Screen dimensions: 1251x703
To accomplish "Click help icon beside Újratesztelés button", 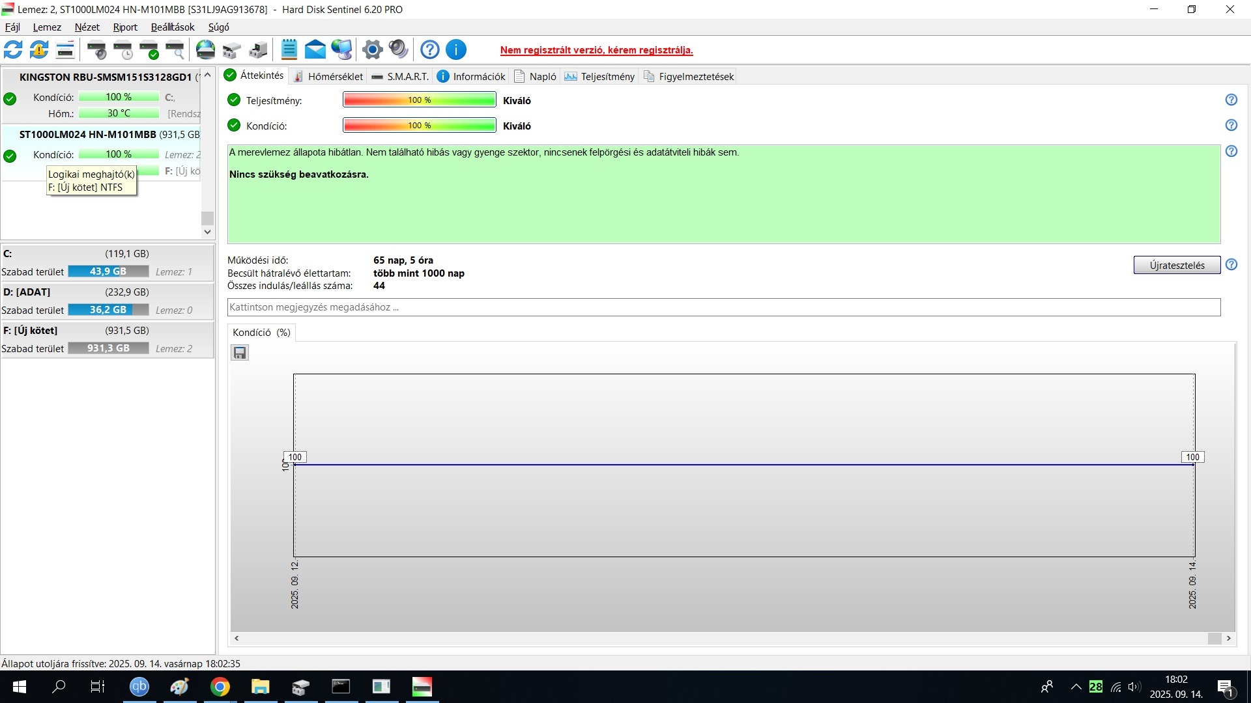I will 1231,265.
